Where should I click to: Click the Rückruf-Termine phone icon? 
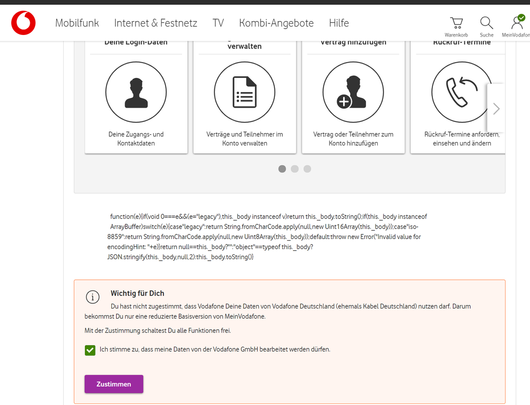pyautogui.click(x=462, y=92)
